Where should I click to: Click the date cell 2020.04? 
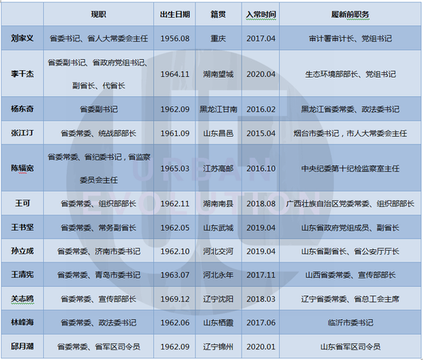click(x=261, y=74)
